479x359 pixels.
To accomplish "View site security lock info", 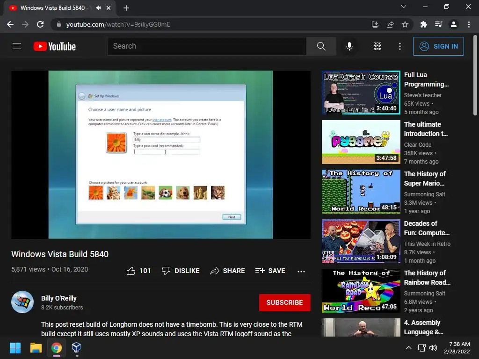I will [x=58, y=24].
